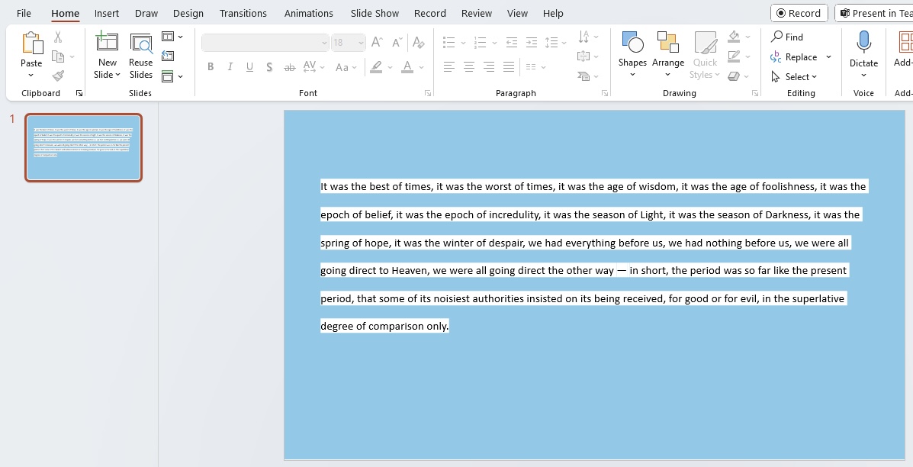Toggle Bold formatting
The height and width of the screenshot is (467, 913).
pos(211,67)
